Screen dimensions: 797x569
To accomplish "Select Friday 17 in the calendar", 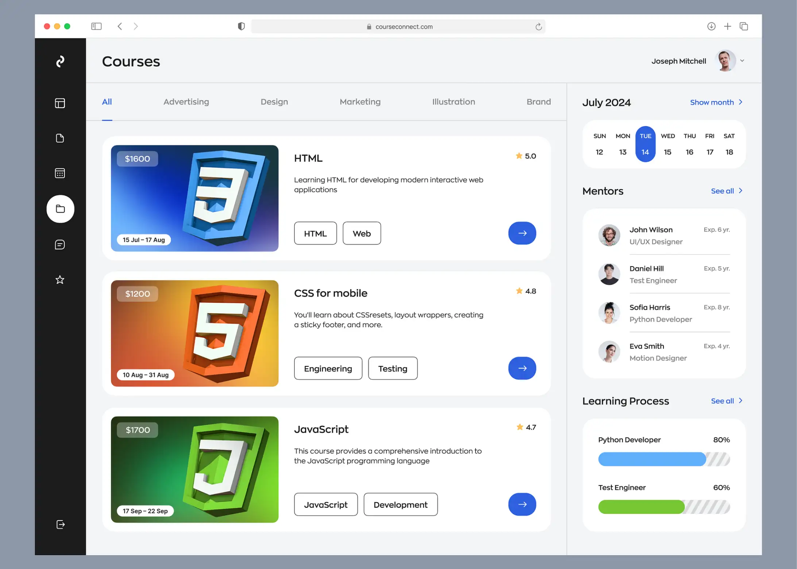I will (x=710, y=144).
